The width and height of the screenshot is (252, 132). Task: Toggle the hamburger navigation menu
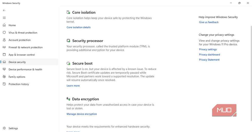coord(4,18)
